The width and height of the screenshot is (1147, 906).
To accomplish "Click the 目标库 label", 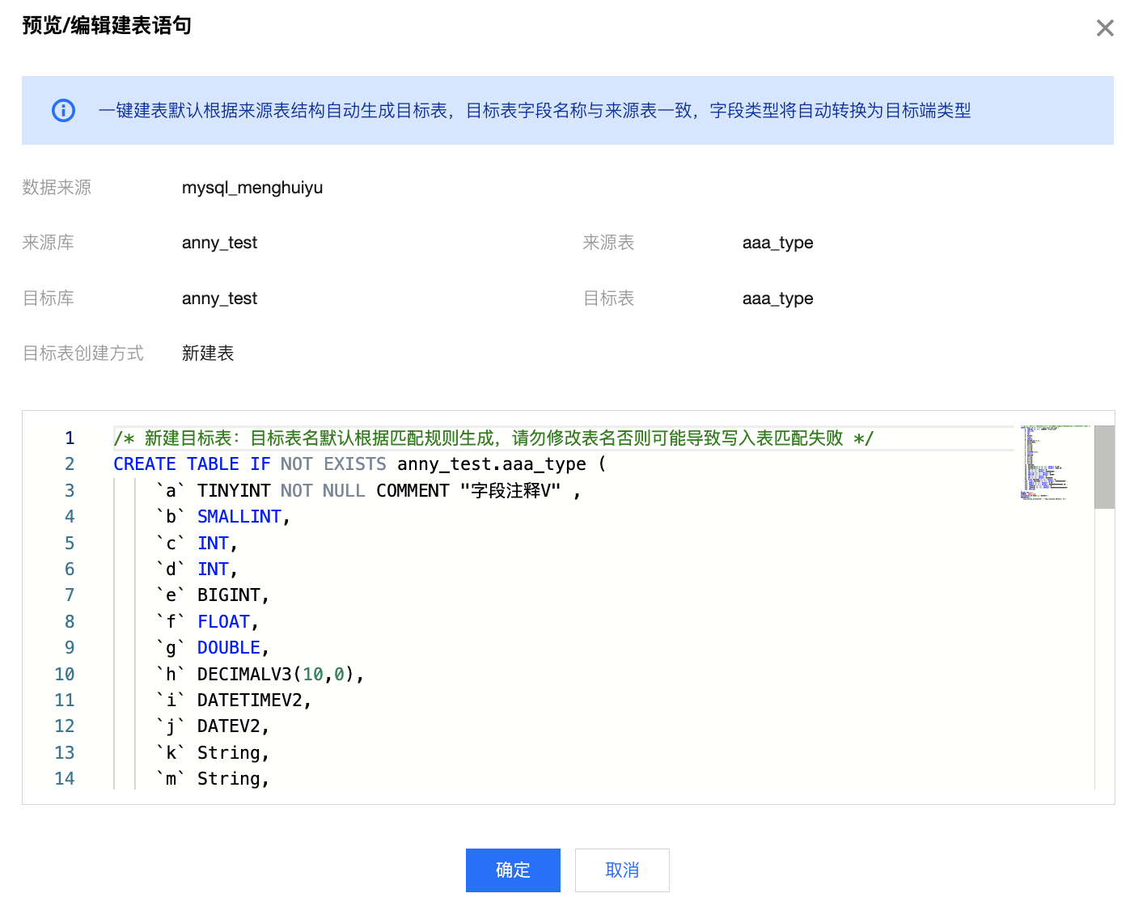I will coord(49,298).
